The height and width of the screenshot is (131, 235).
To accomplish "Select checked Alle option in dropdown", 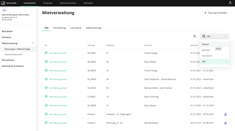I will (214, 62).
